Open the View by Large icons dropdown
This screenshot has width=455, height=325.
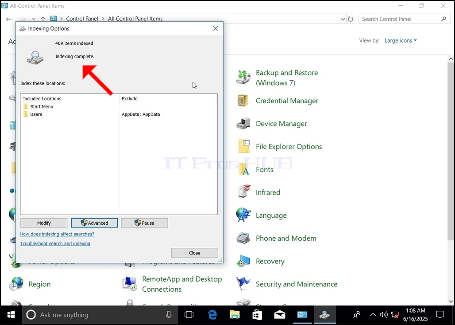(401, 40)
